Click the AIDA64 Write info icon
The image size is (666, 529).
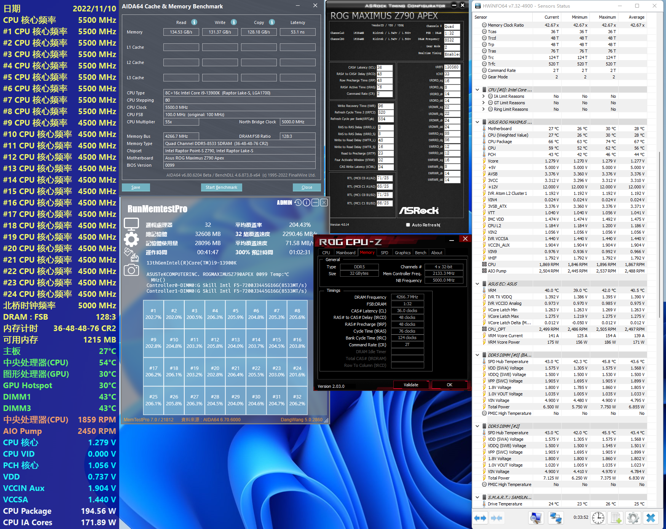tap(234, 22)
